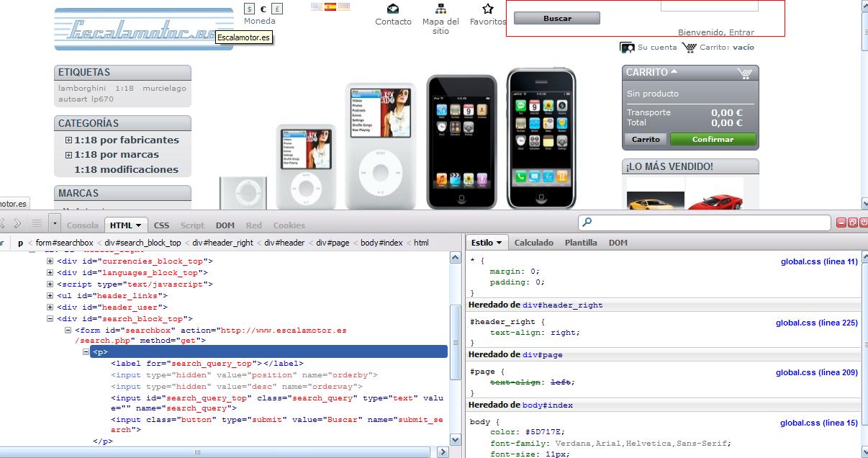The image size is (868, 458).
Task: Select the pound currency icon
Action: (278, 9)
